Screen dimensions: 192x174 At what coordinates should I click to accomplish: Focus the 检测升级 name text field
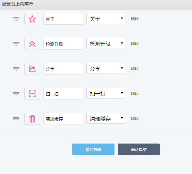[63, 44]
